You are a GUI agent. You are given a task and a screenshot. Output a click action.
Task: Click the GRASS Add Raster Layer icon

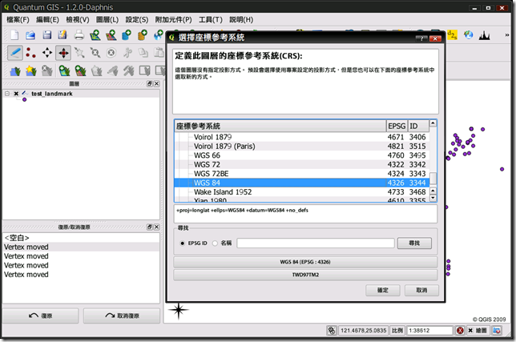[x=80, y=70]
